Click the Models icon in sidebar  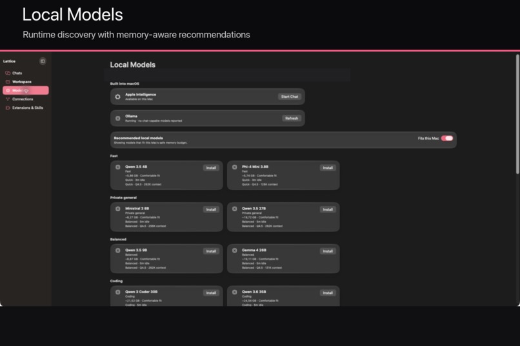8,90
